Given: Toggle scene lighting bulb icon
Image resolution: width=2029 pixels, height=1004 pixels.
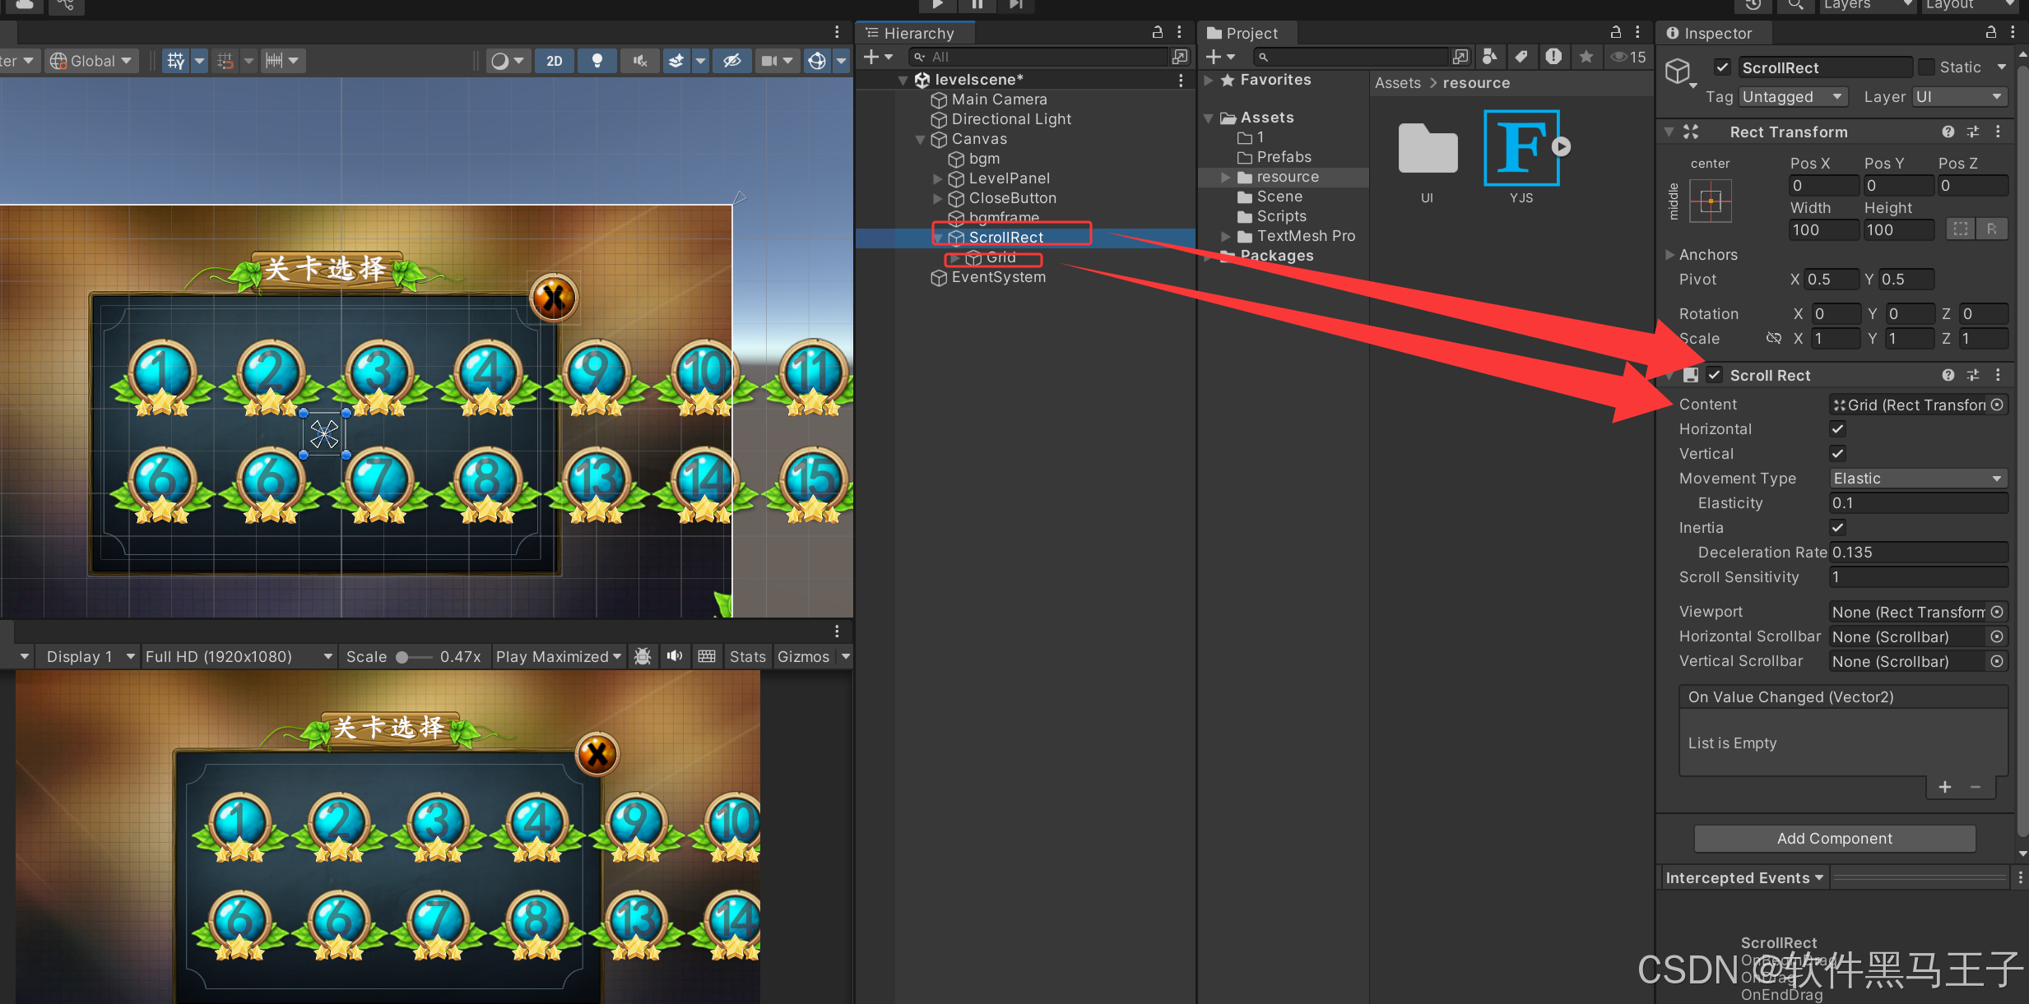Looking at the screenshot, I should [597, 61].
